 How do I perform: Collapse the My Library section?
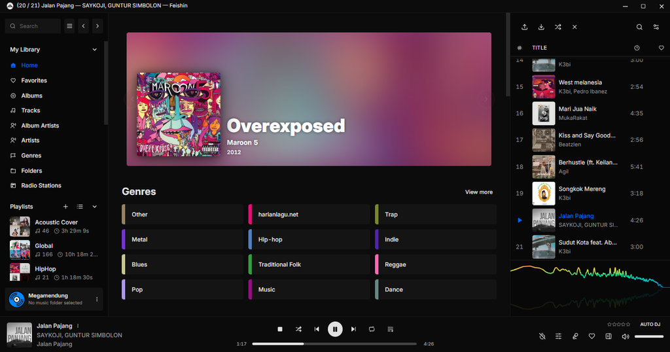tap(94, 50)
